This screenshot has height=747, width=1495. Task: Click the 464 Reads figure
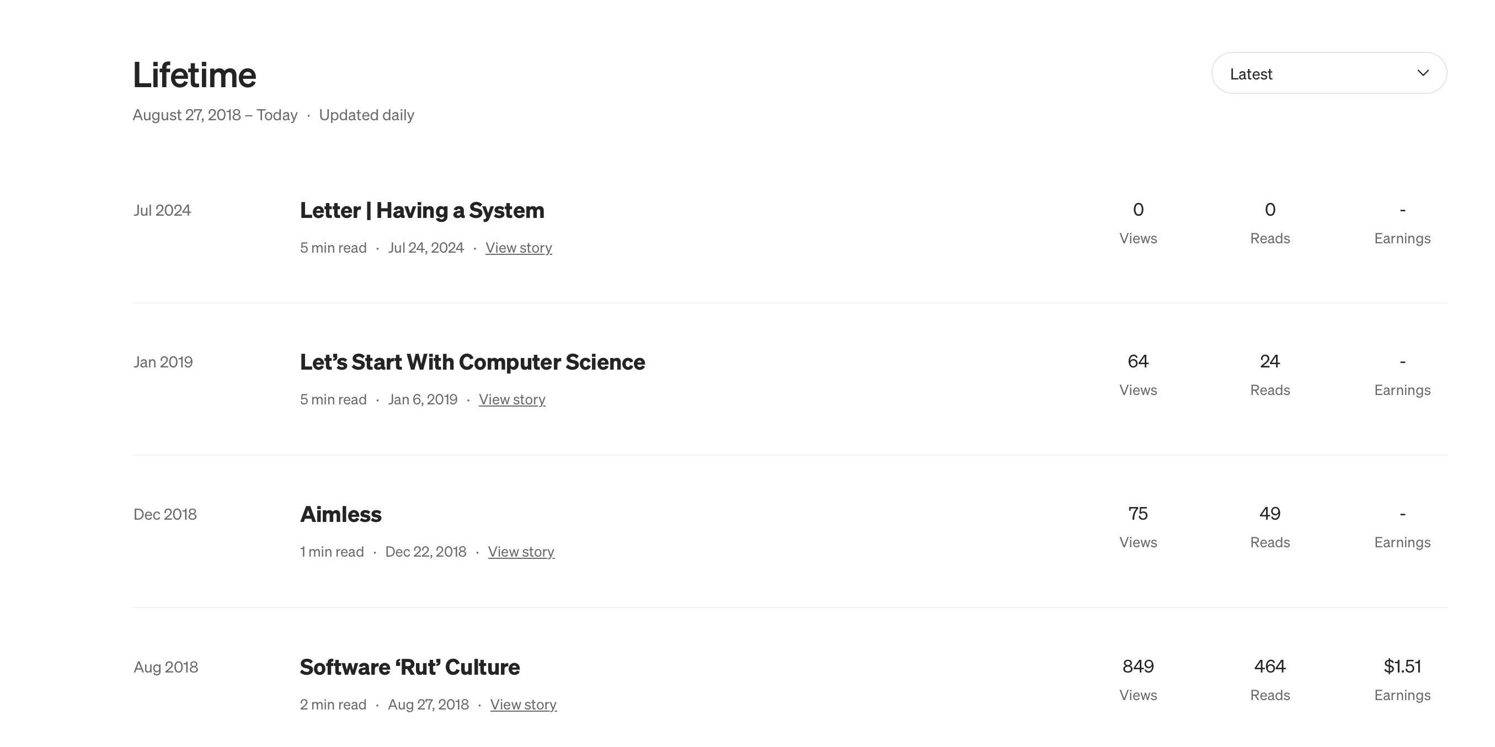[1269, 666]
